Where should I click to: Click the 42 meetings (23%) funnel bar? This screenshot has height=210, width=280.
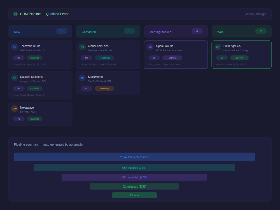click(x=134, y=186)
